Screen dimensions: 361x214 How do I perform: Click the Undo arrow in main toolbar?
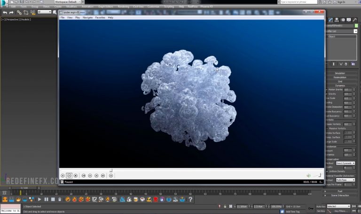[x=5, y=12]
